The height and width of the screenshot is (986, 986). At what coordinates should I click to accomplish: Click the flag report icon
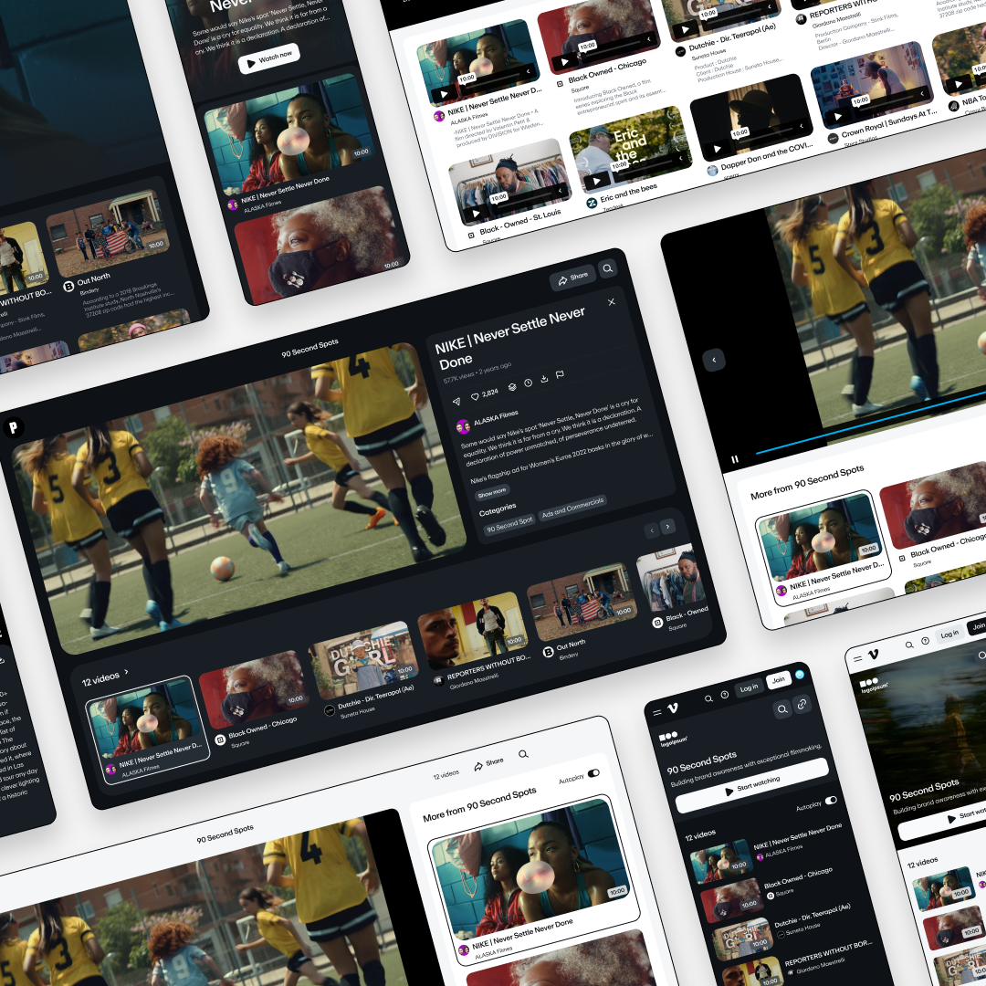(560, 374)
